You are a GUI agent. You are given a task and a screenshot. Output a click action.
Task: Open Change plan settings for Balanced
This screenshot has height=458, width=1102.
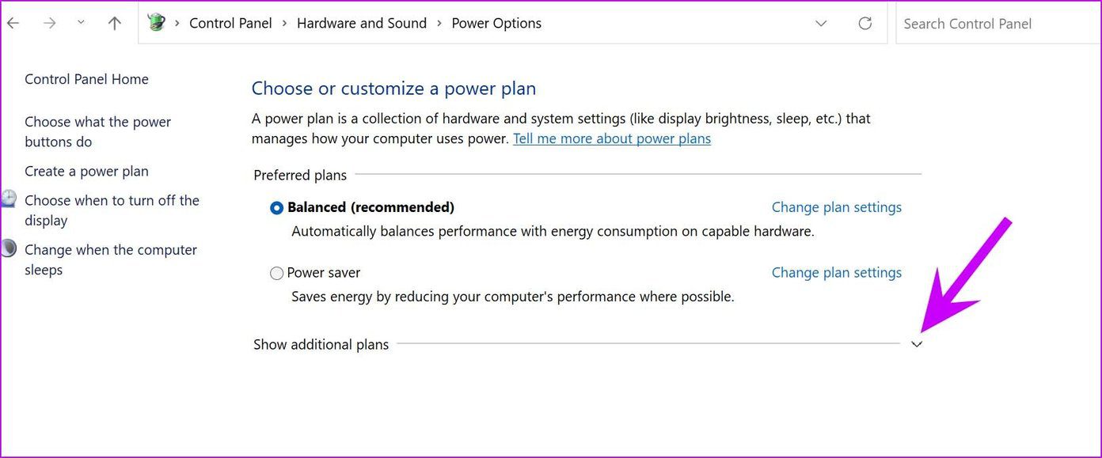pos(837,207)
